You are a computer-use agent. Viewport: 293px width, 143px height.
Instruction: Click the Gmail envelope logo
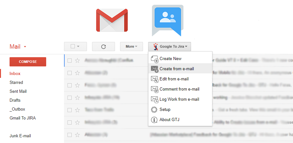coord(112,21)
